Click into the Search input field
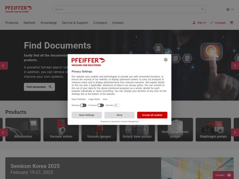239x179 pixels. pyautogui.click(x=129, y=9)
